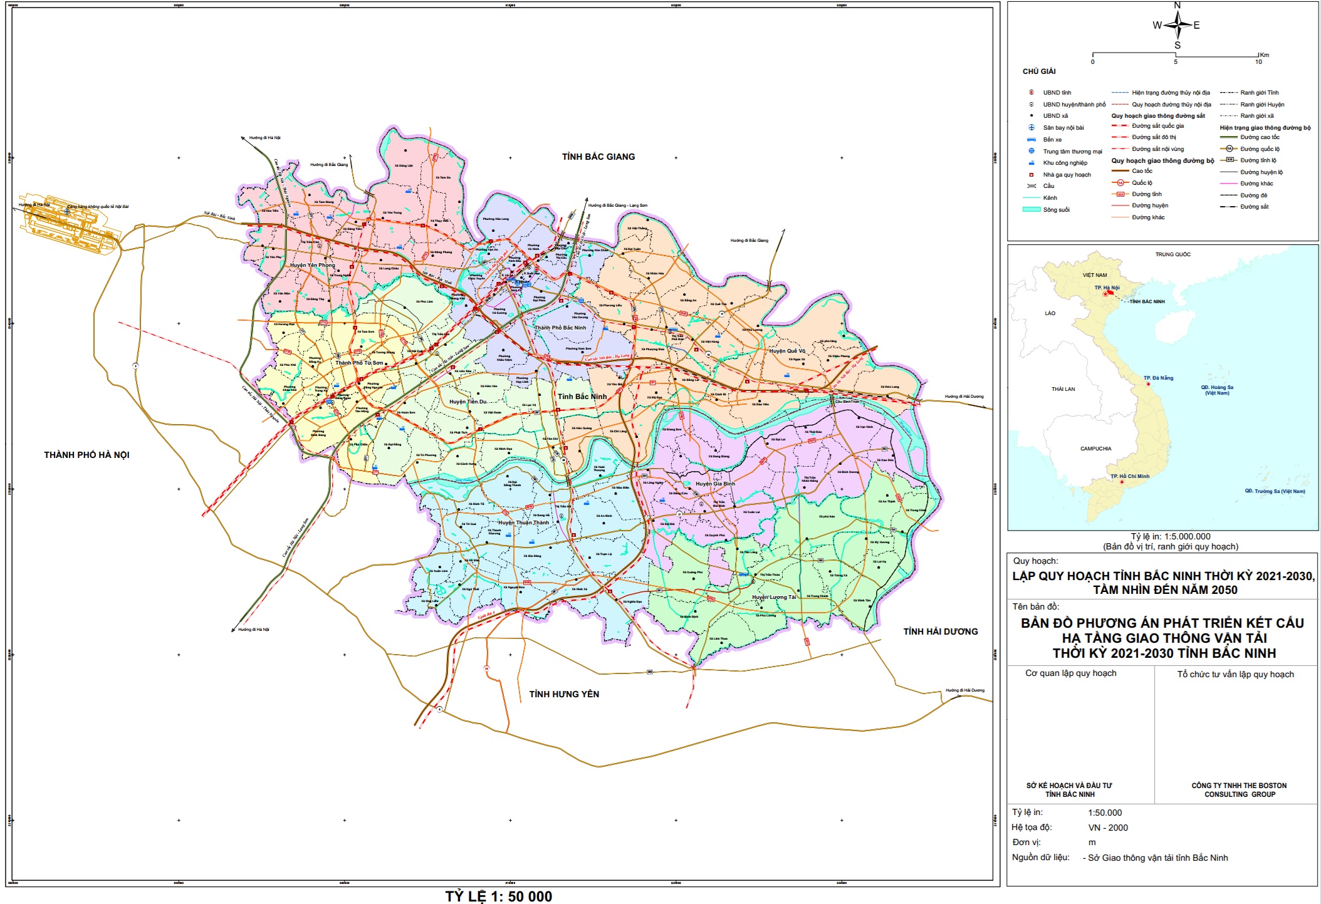Viewport: 1321px width, 904px height.
Task: Click the UBND tỉnh red star legend icon
Action: tap(1031, 92)
